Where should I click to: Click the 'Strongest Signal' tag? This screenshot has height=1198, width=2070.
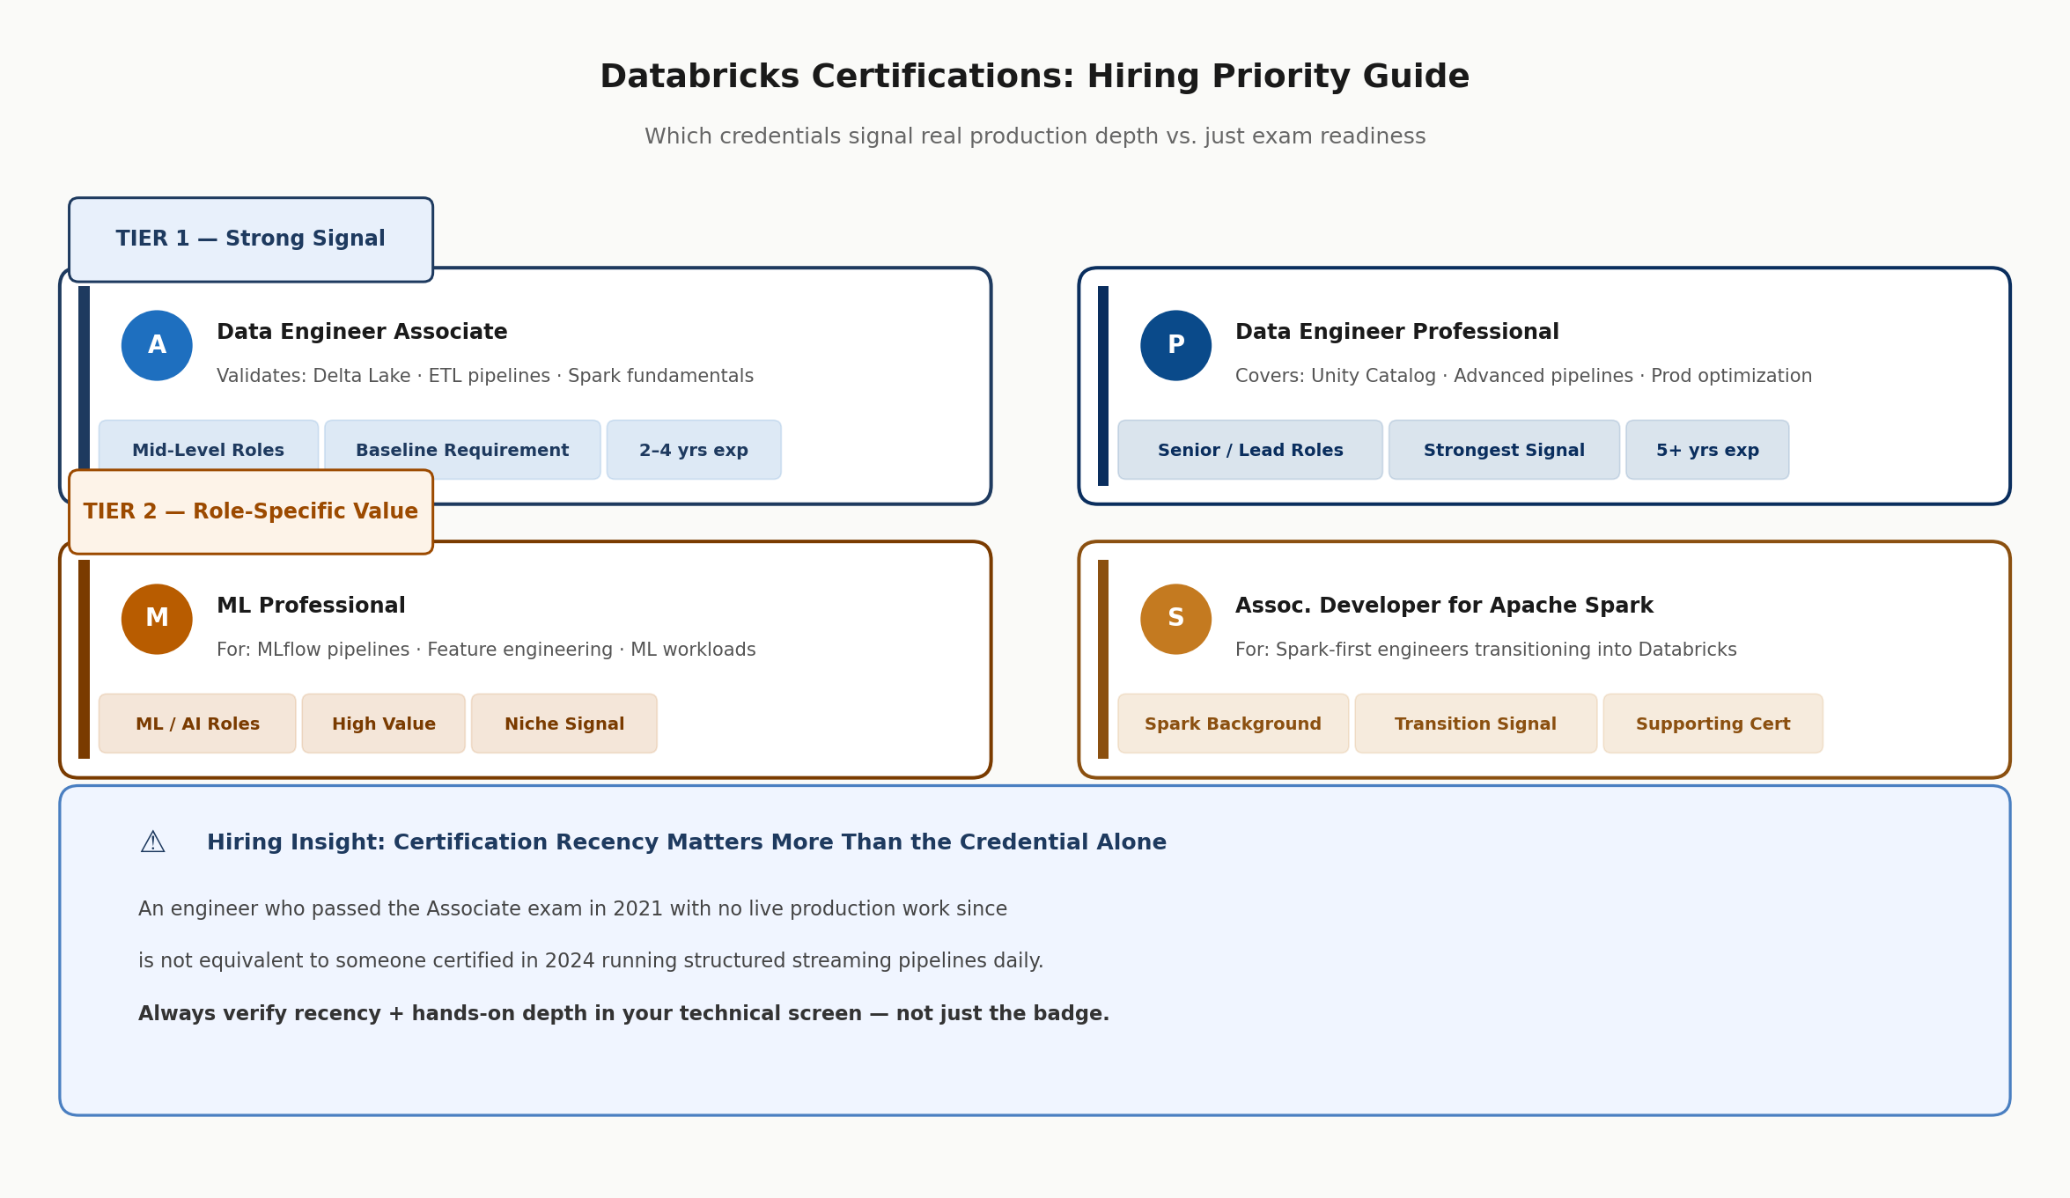coord(1504,450)
